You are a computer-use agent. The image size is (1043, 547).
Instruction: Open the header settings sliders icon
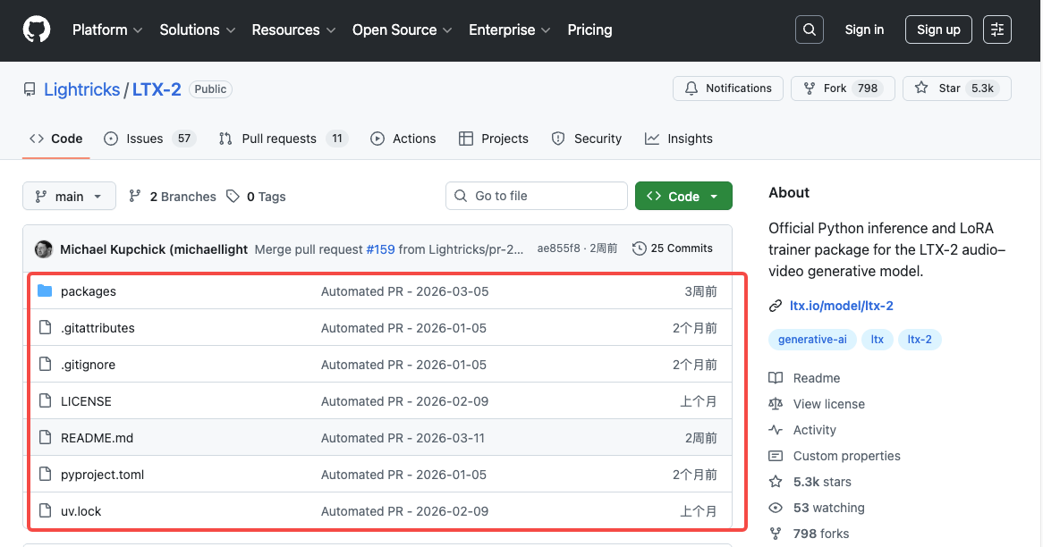coord(997,29)
